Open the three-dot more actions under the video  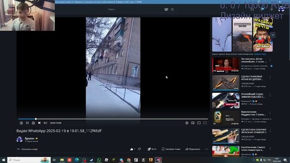pyautogui.click(x=207, y=149)
